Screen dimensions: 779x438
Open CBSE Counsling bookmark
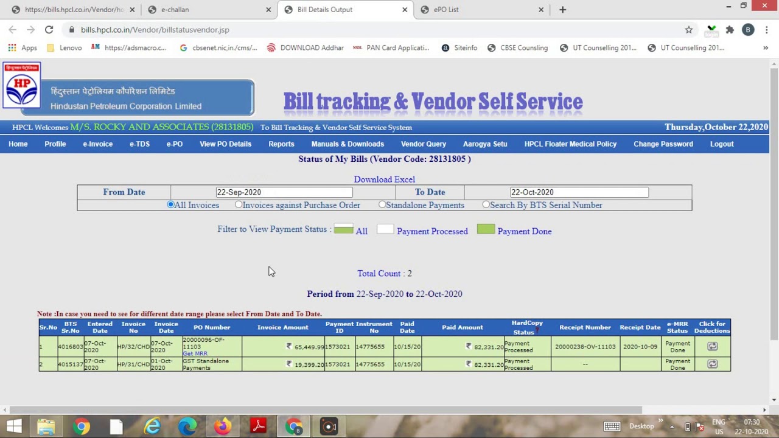(517, 47)
